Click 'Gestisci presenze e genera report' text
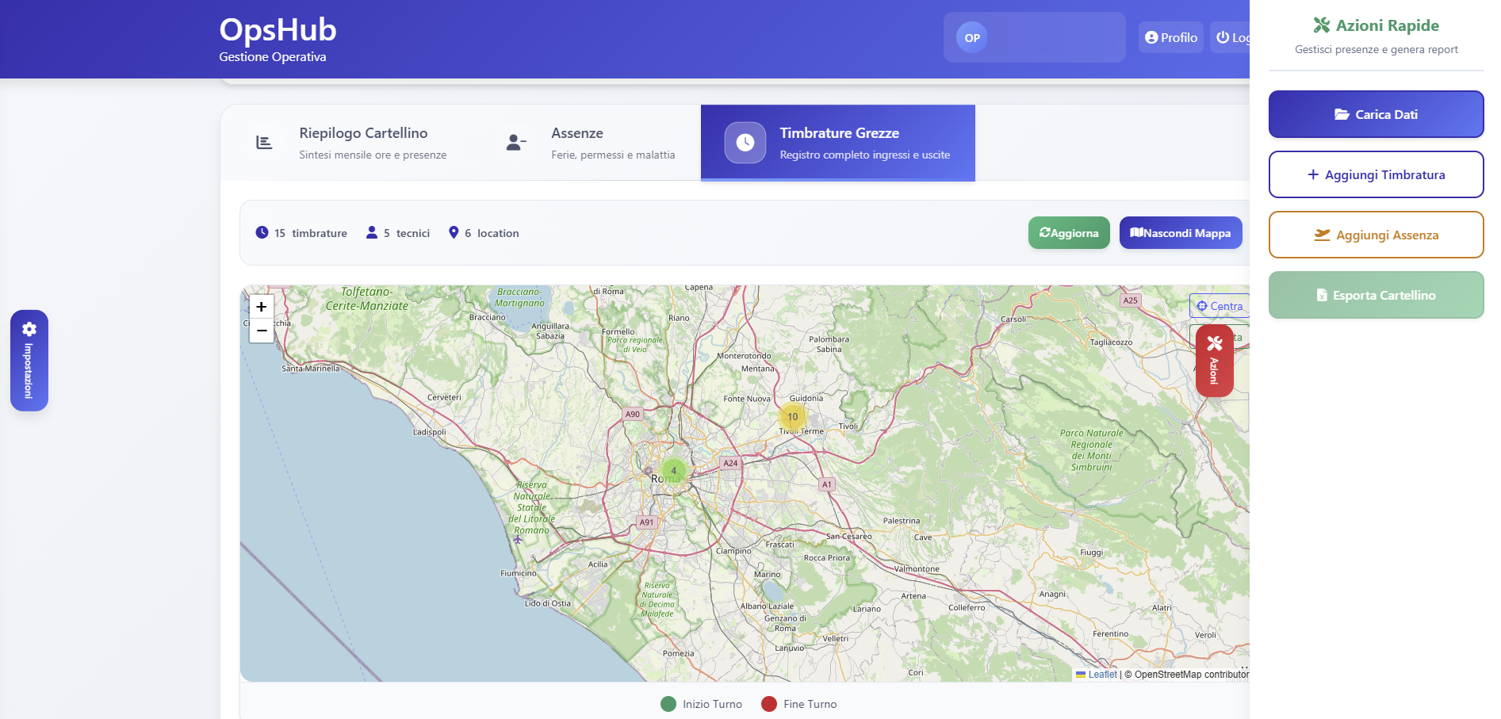Screen dimensions: 1501x719 pyautogui.click(x=1377, y=49)
